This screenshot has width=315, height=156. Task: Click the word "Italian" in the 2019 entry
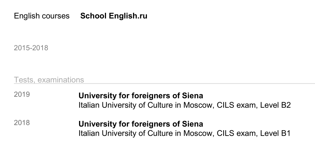pos(89,105)
